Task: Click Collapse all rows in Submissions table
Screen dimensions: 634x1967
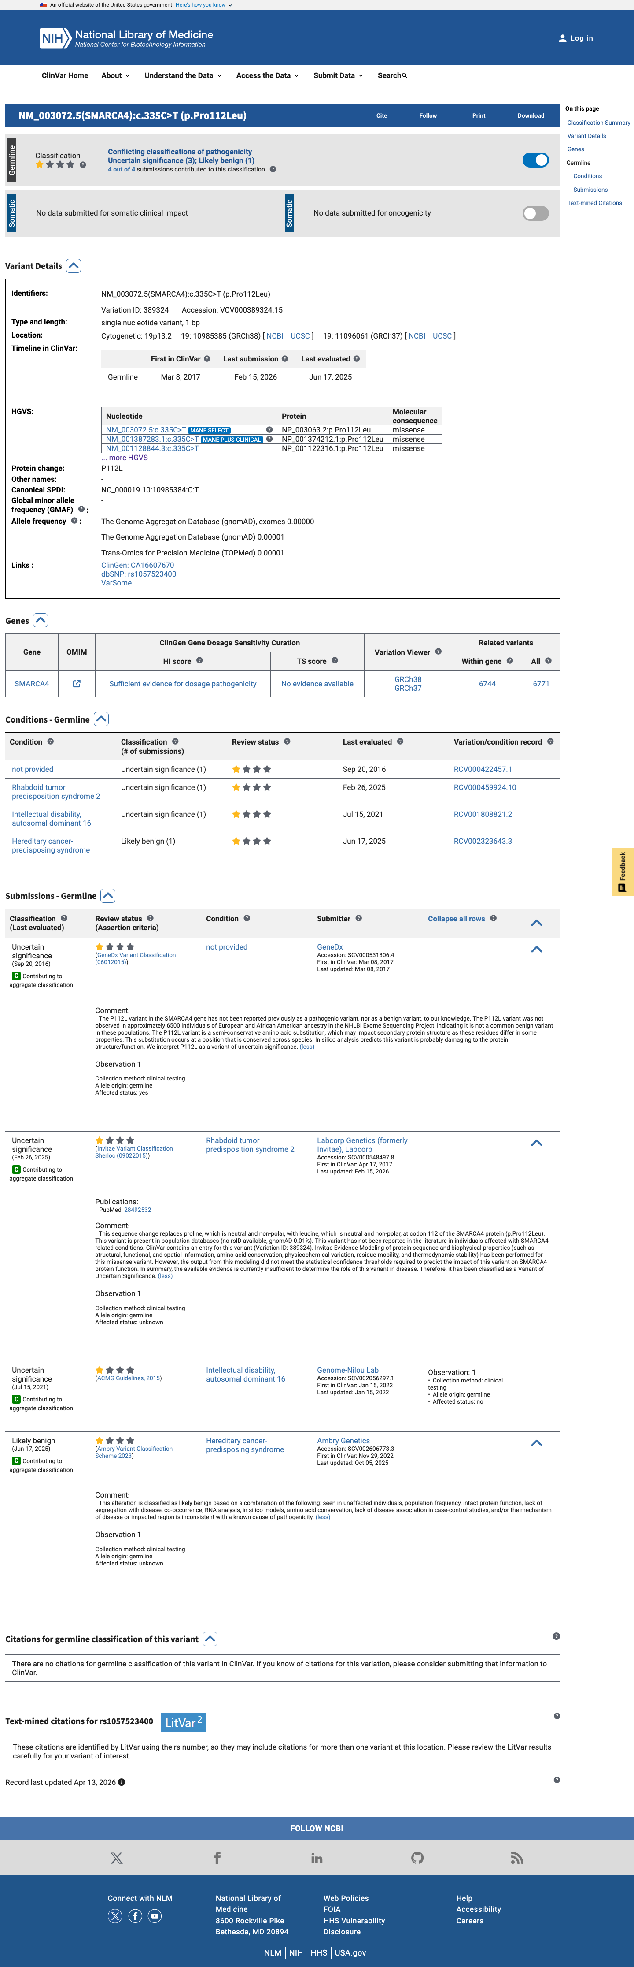Action: (456, 919)
